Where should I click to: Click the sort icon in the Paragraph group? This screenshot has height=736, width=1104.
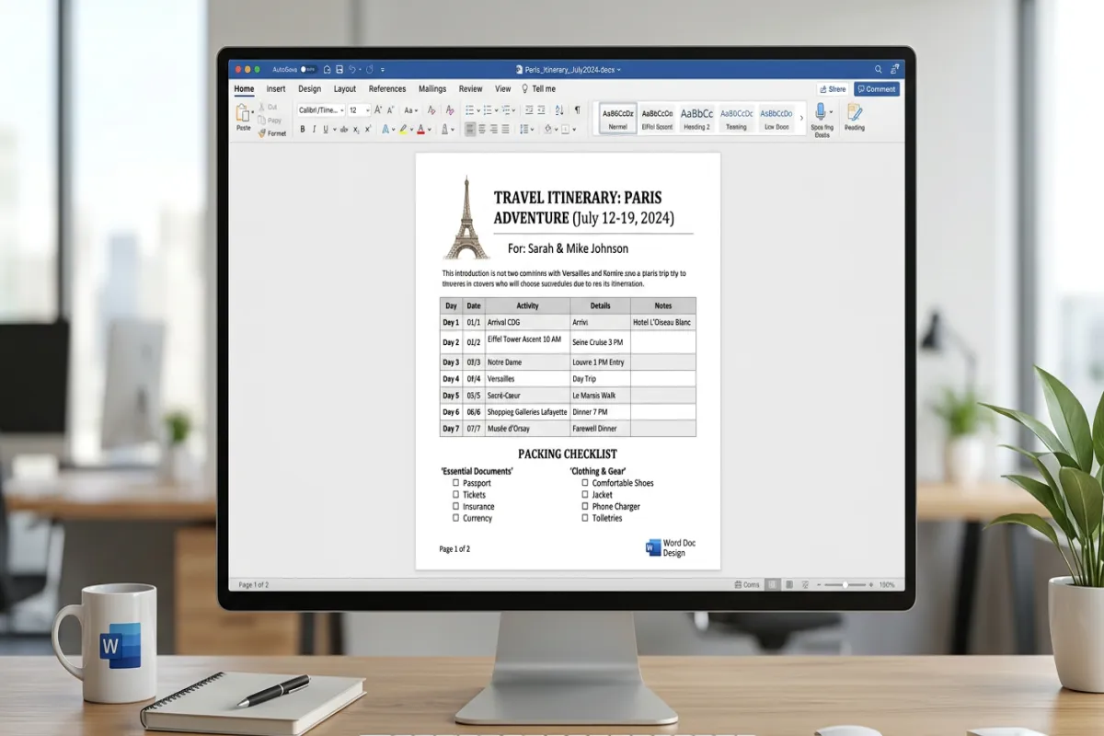559,111
